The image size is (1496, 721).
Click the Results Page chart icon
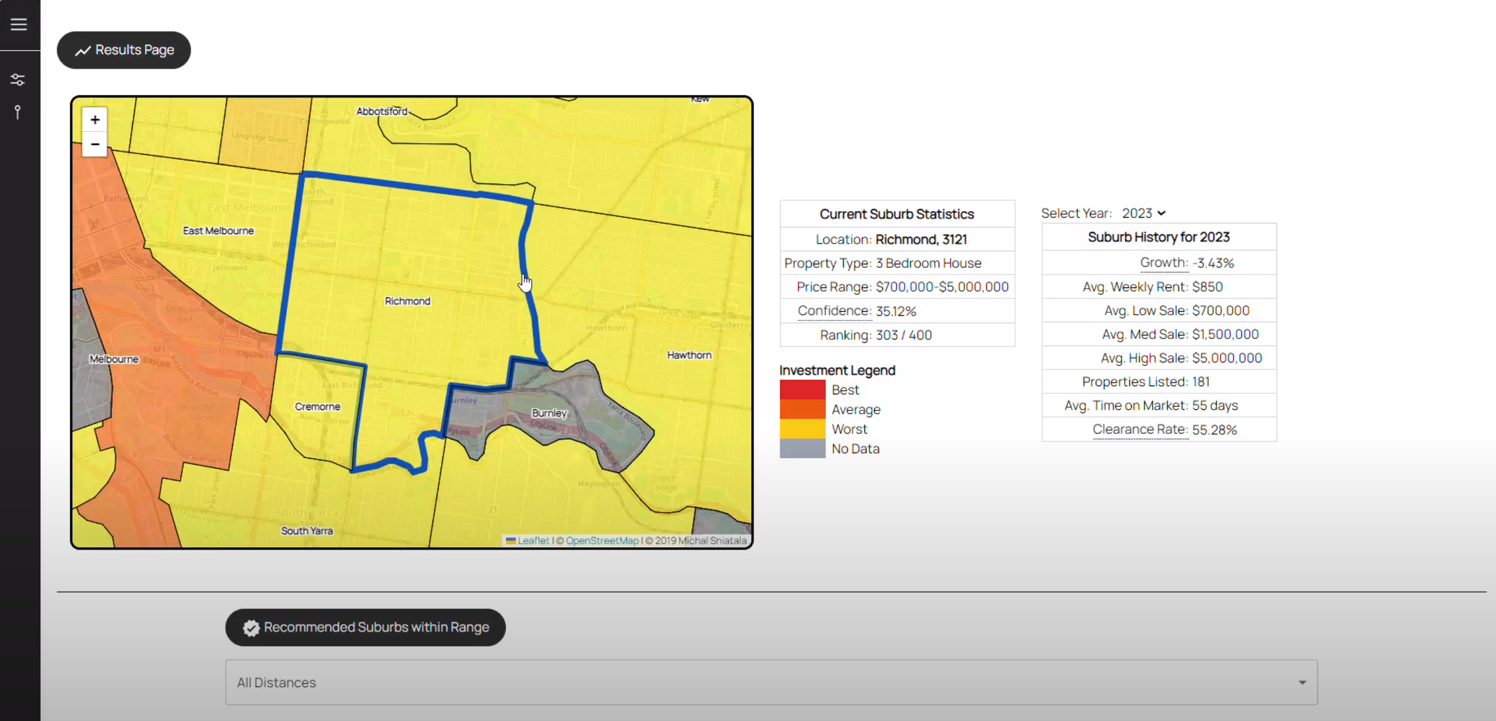[x=83, y=50]
